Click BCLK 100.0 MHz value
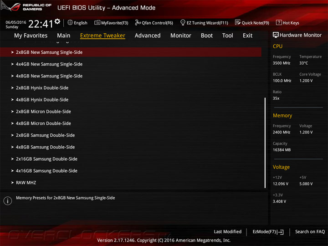The width and height of the screenshot is (328, 246). click(282, 81)
